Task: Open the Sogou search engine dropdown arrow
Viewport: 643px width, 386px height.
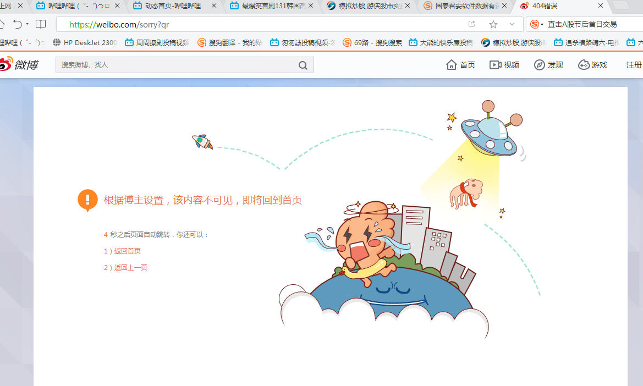Action: coord(542,25)
